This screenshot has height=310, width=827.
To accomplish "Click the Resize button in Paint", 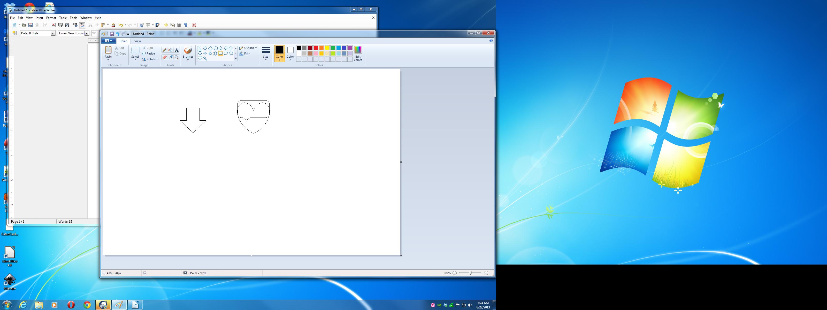I will 149,53.
